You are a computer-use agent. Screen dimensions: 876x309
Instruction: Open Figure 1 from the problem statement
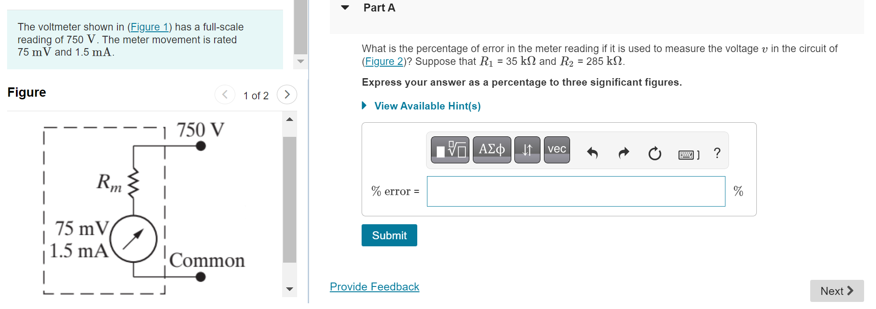click(150, 27)
